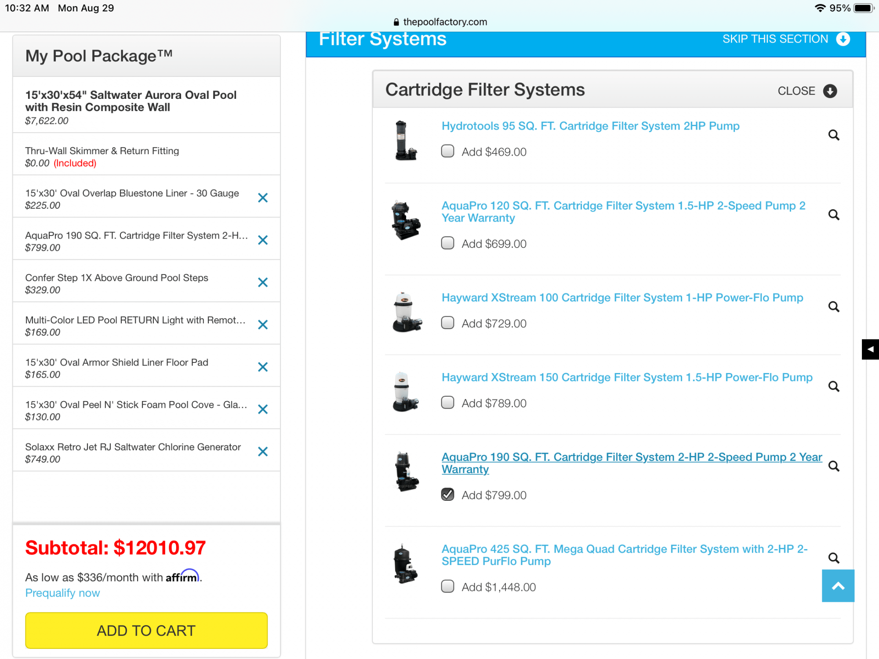
Task: View Hydrotools 95 filter product thumbnail
Action: pos(405,141)
